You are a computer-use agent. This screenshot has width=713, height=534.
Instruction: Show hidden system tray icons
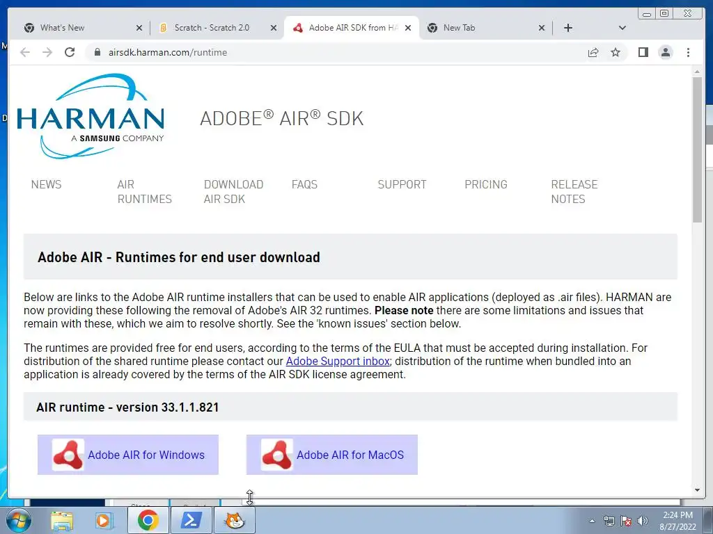point(592,521)
